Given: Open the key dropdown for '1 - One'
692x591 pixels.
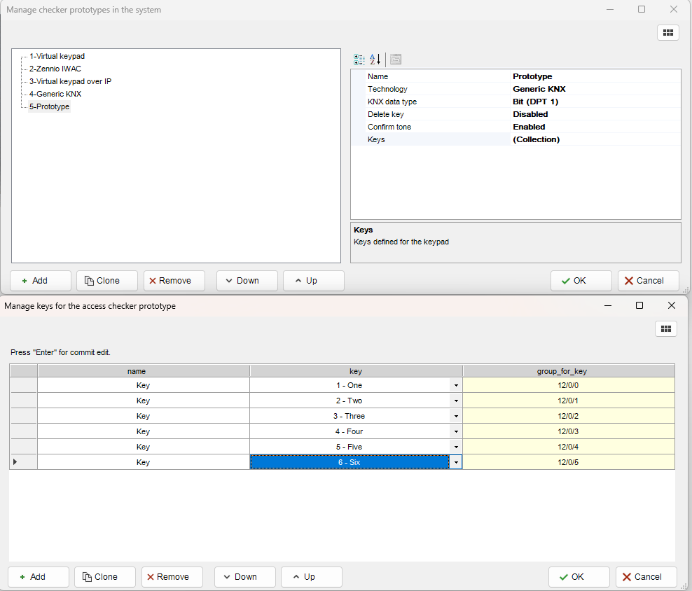Looking at the screenshot, I should [x=456, y=385].
